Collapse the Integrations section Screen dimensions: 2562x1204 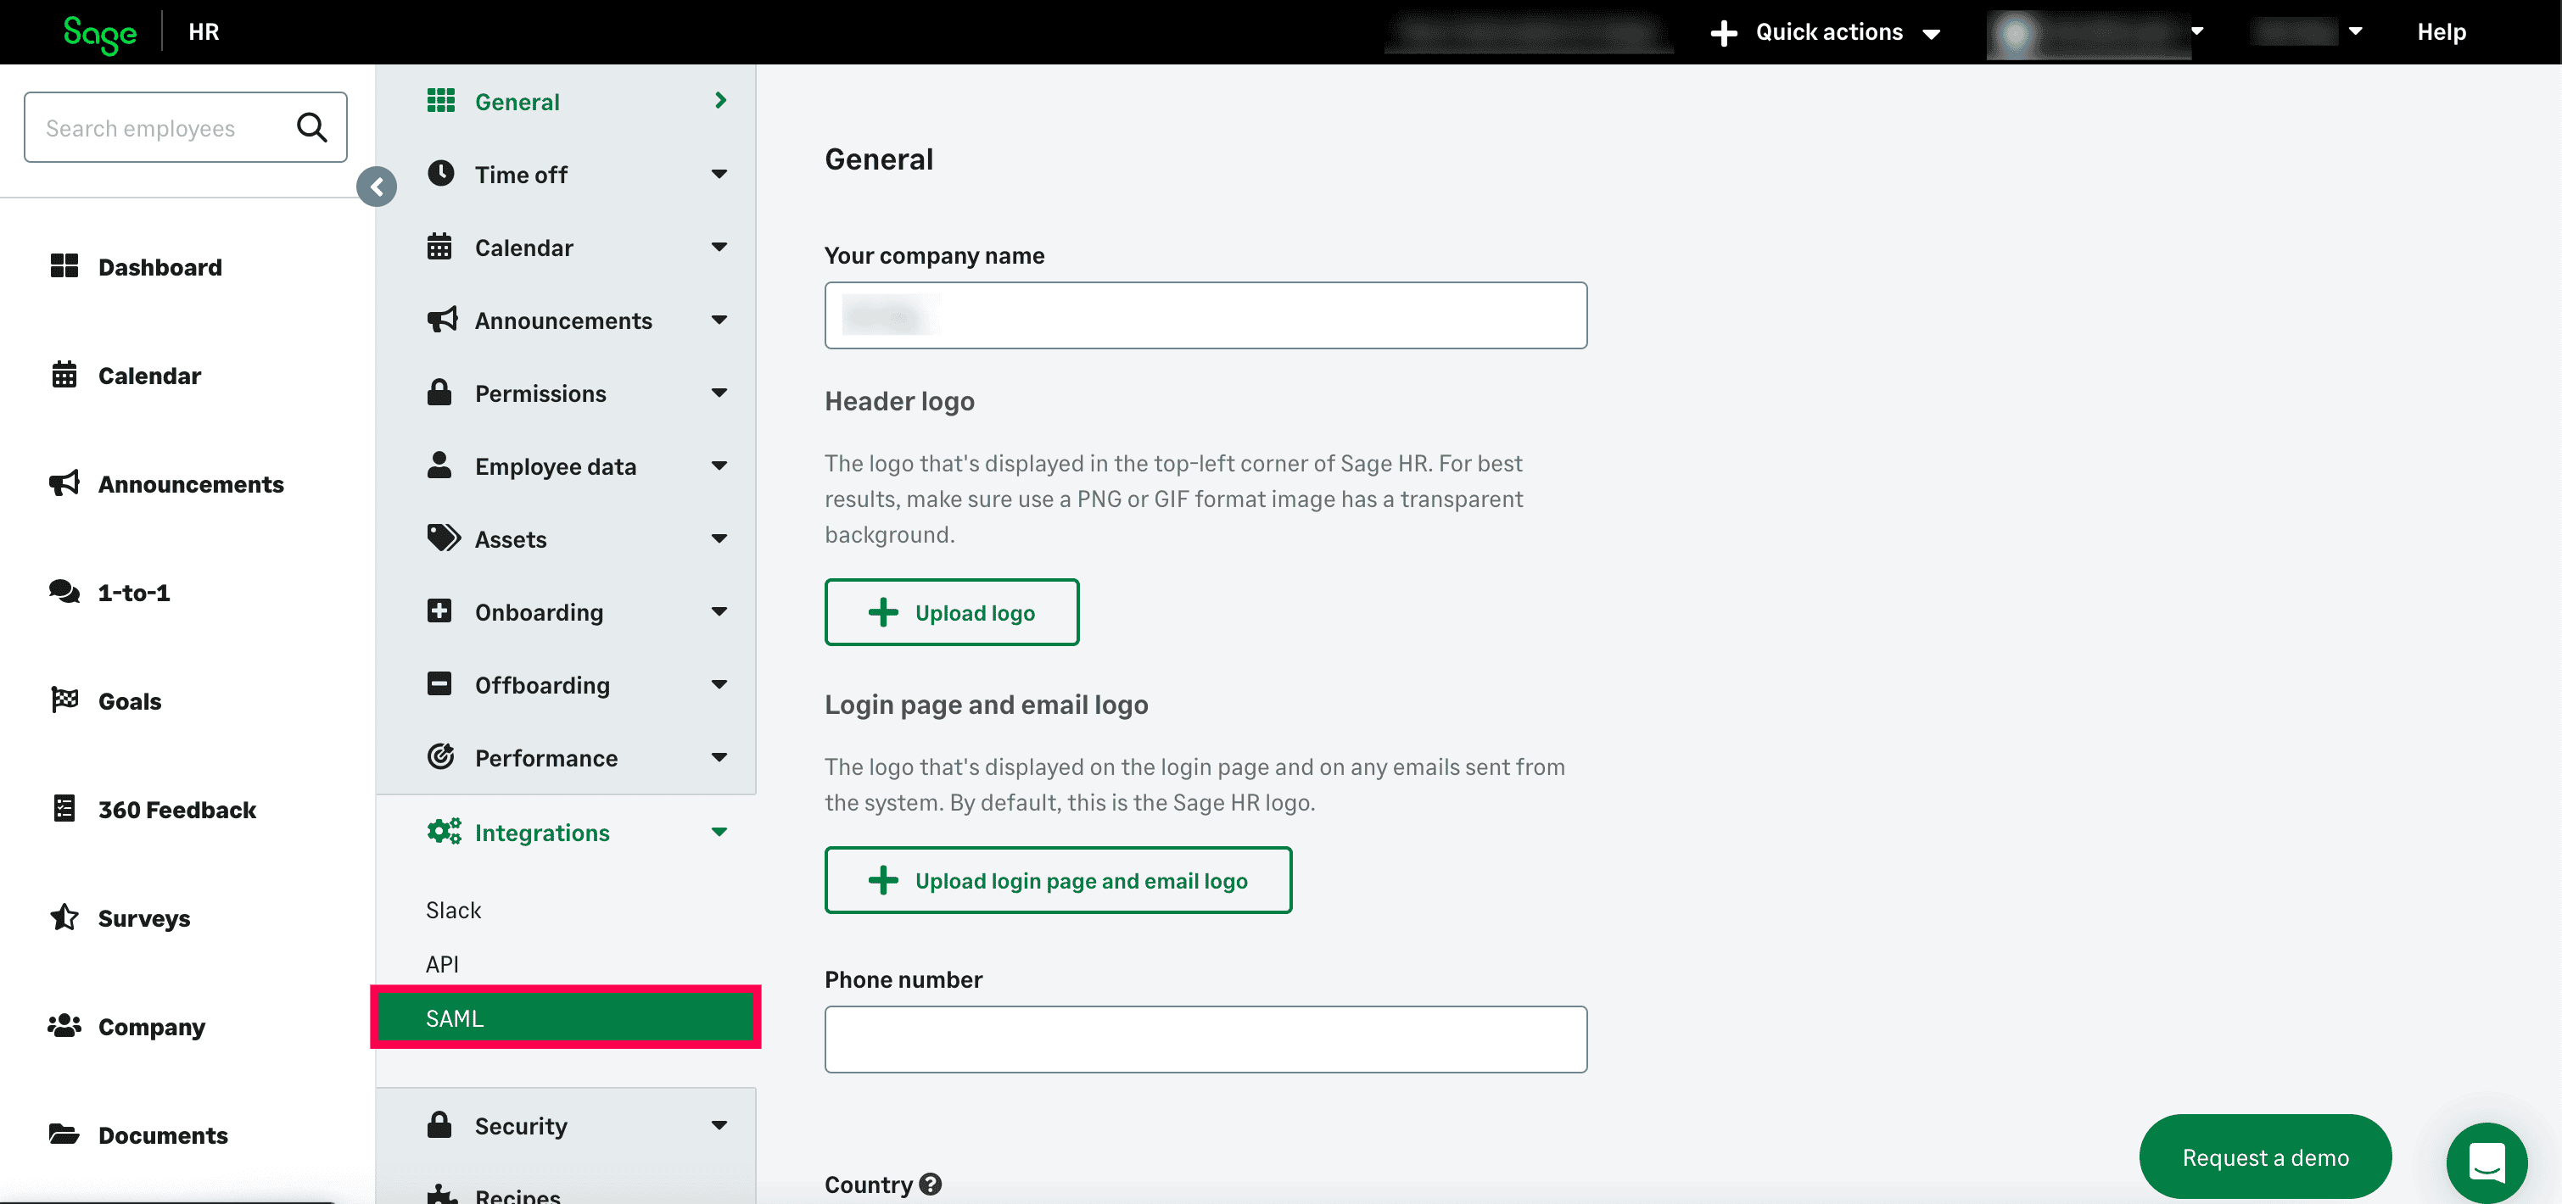577,832
